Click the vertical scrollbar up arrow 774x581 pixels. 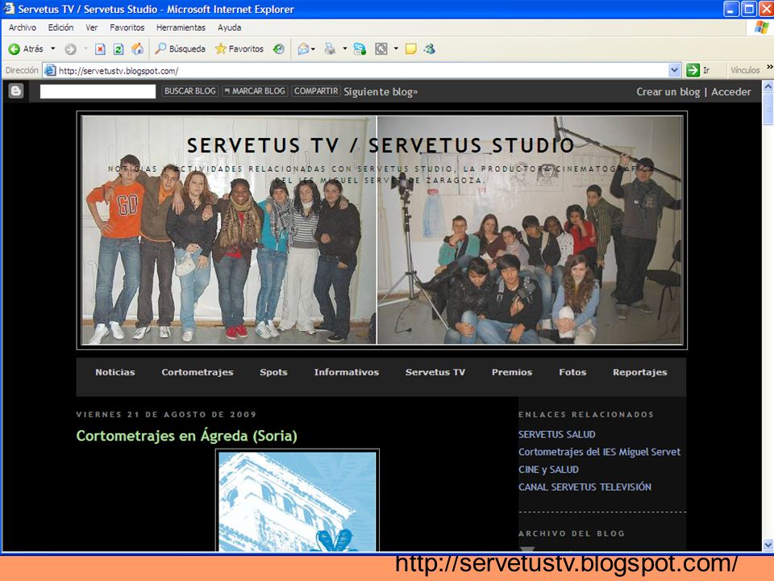click(x=768, y=86)
